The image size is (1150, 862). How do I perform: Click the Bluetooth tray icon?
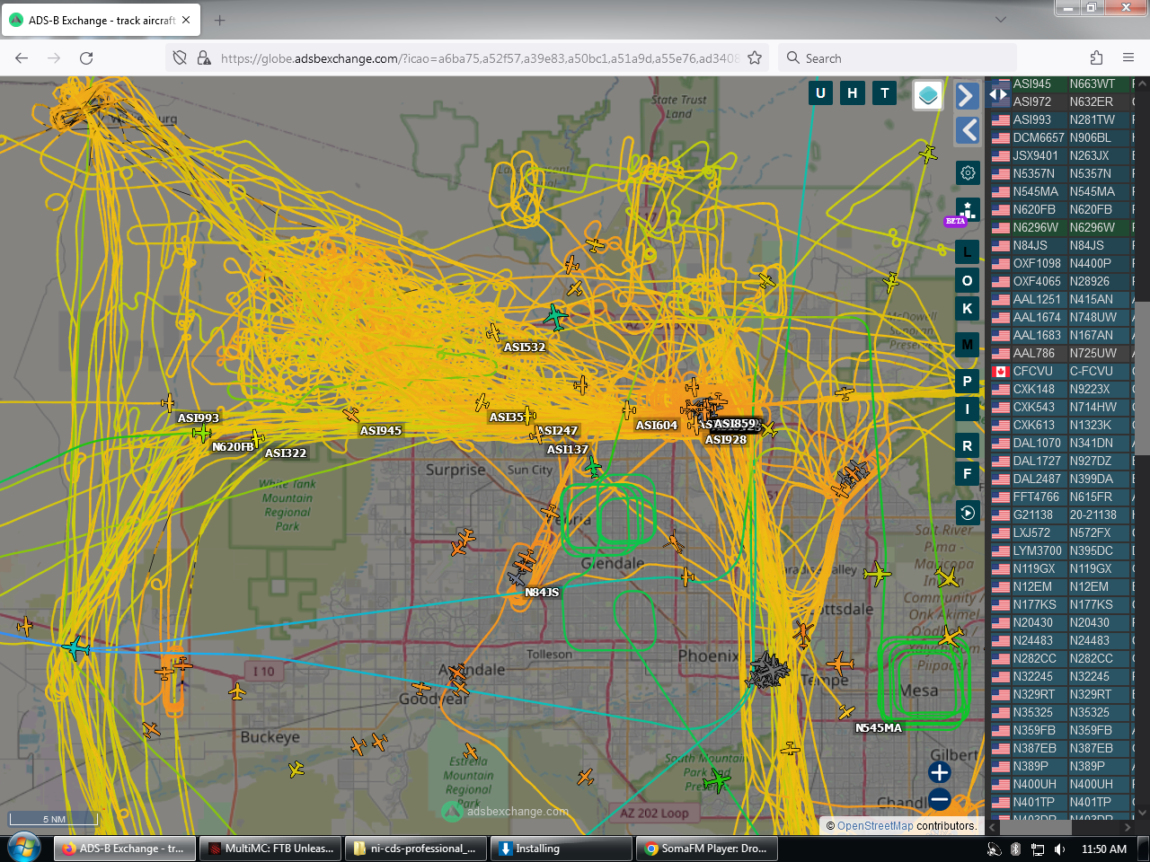tap(1015, 849)
